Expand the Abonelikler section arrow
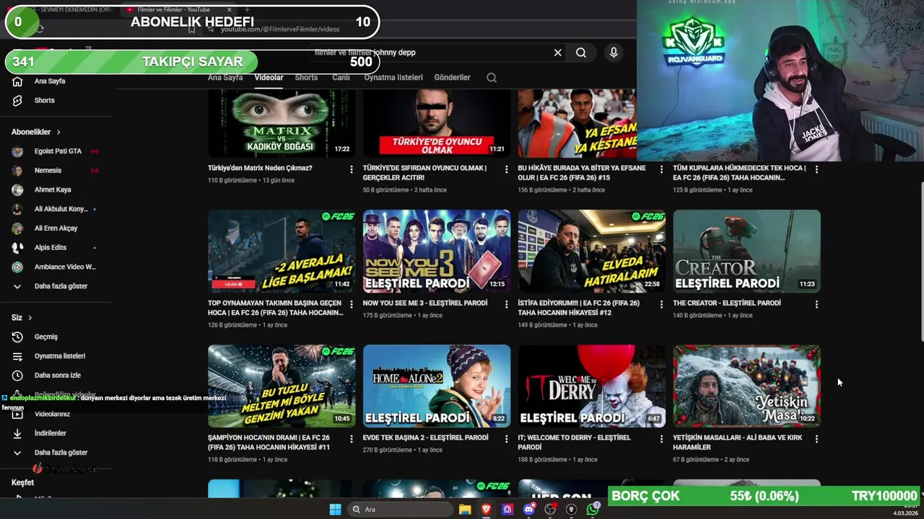Viewport: 924px width, 519px height. 58,132
